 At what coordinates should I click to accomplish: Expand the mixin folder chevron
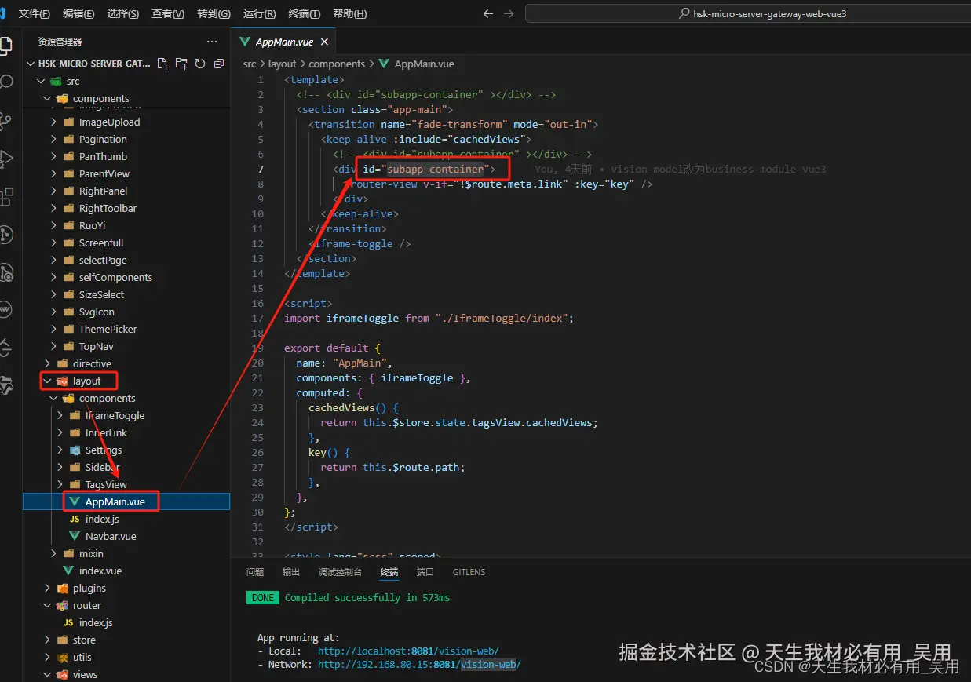click(54, 553)
